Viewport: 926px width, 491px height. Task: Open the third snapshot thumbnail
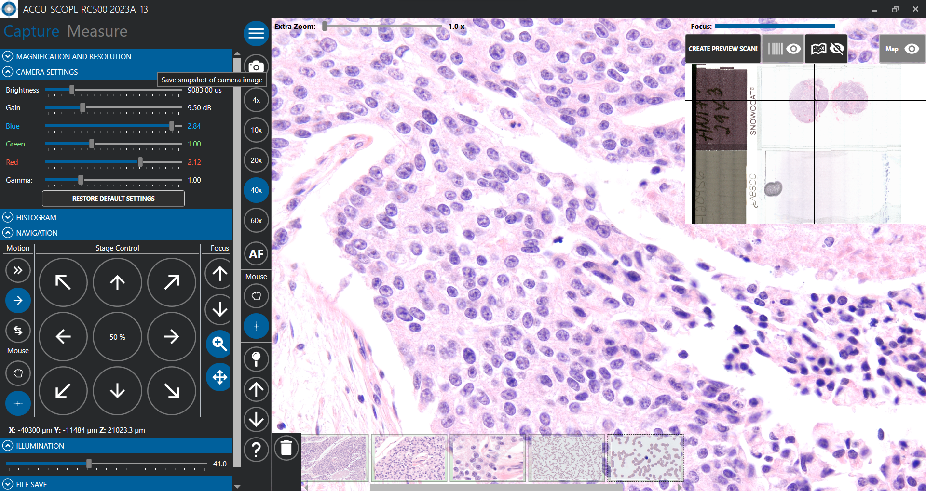click(x=488, y=458)
